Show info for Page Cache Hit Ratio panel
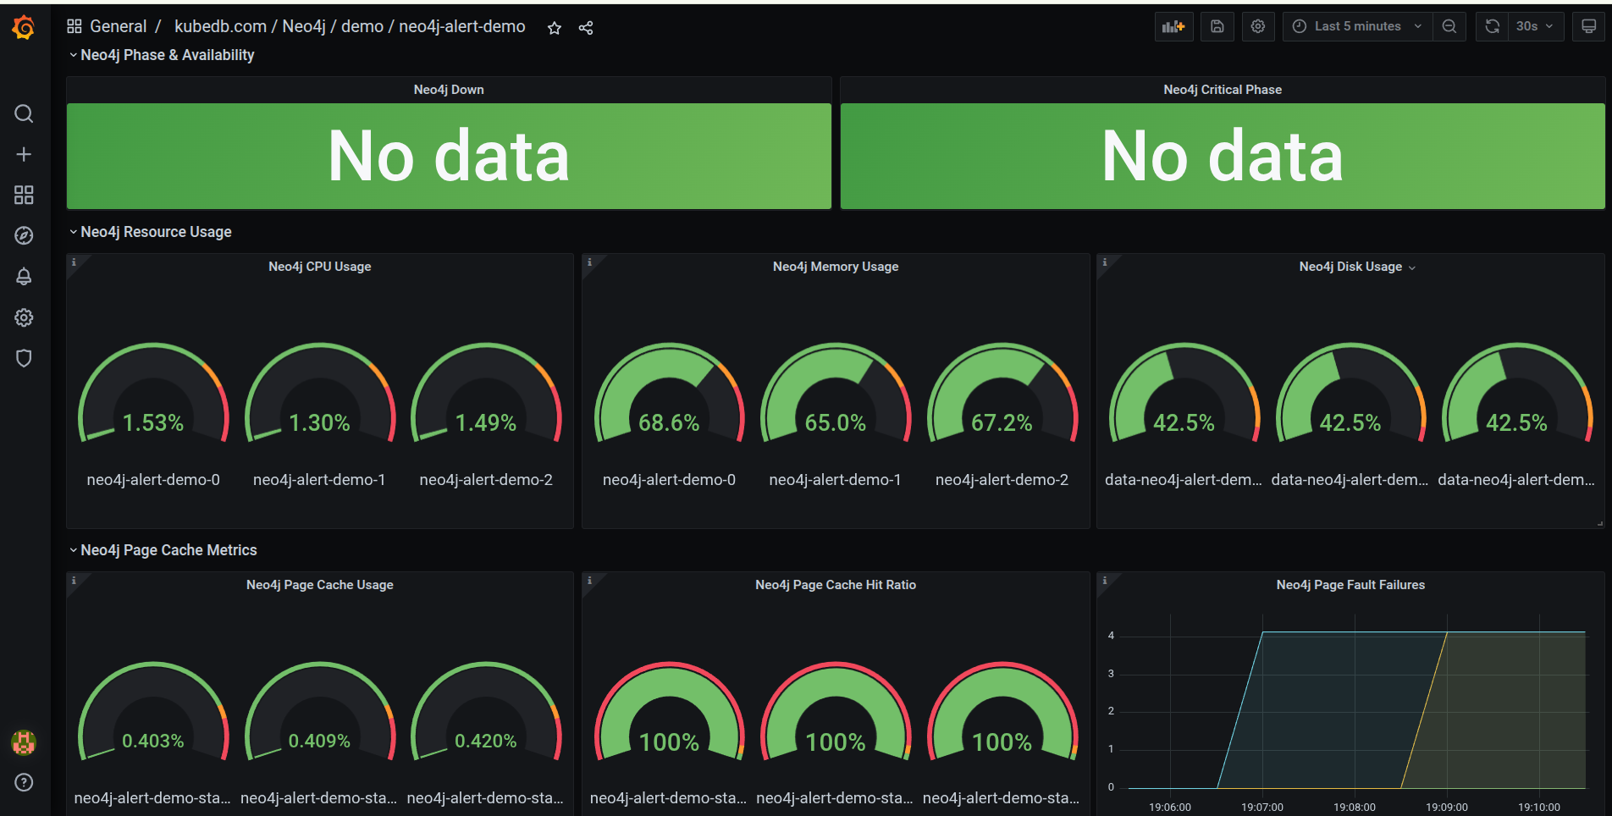Screen dimensions: 1612x816 [589, 581]
